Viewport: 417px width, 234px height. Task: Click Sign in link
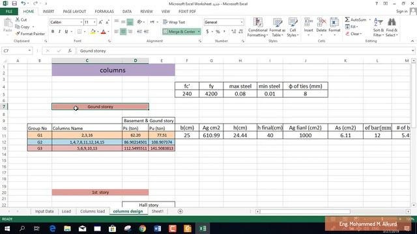coord(401,12)
